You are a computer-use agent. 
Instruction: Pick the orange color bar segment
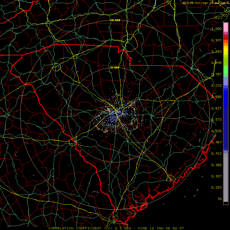226,44
